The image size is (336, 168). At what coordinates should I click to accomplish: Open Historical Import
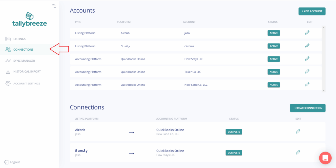pos(27,72)
